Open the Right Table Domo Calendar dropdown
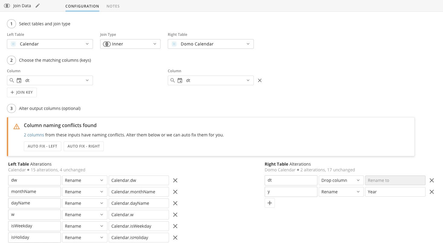Screen dimensions: 443x243 pos(210,44)
